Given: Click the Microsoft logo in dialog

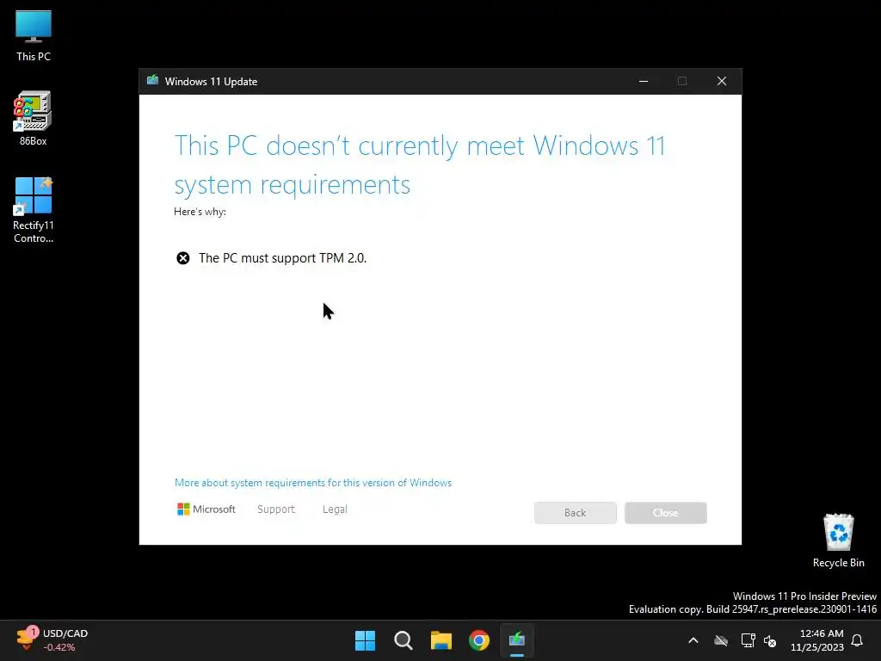Looking at the screenshot, I should (206, 510).
